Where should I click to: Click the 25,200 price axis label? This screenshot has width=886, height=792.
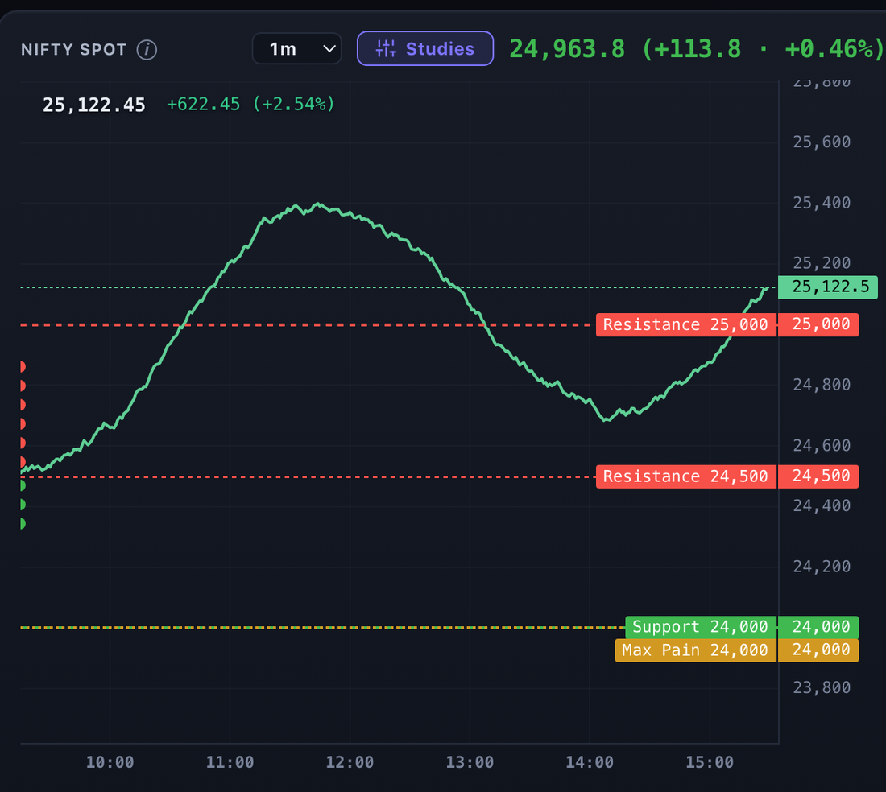[822, 263]
